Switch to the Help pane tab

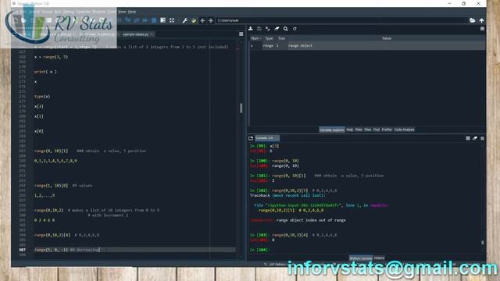[350, 130]
